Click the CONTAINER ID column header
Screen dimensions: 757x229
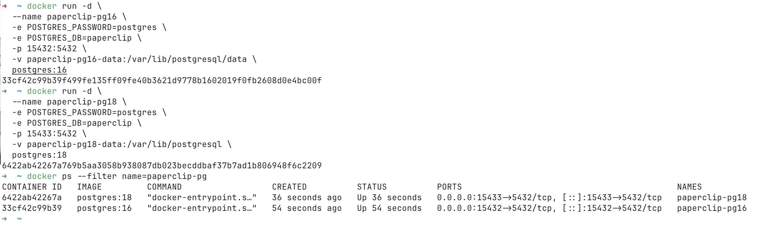coord(32,187)
